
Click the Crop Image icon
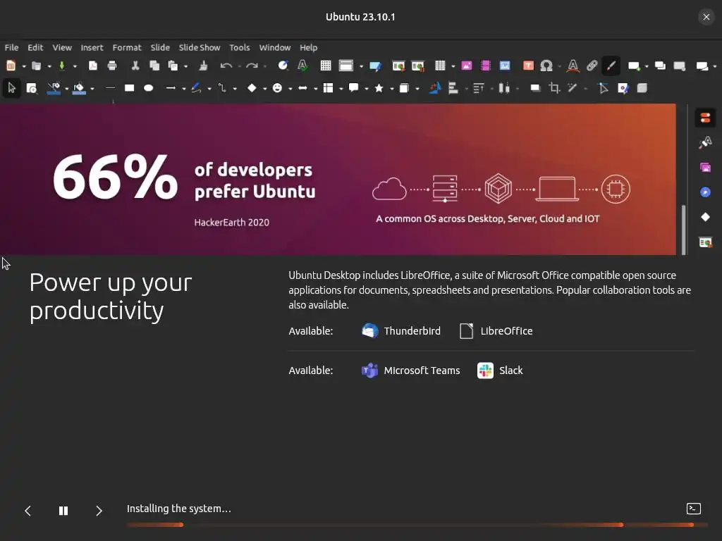pyautogui.click(x=554, y=88)
